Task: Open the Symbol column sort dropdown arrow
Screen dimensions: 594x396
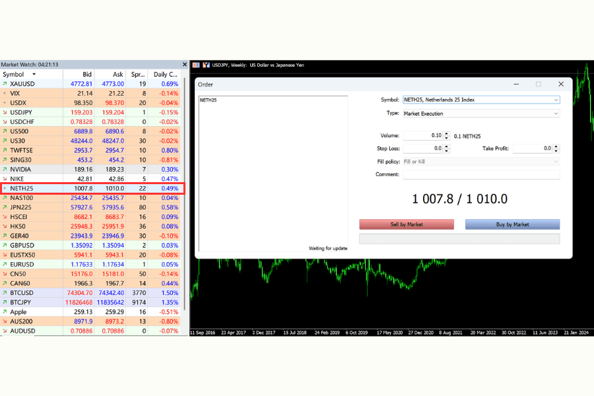Action: click(x=34, y=75)
